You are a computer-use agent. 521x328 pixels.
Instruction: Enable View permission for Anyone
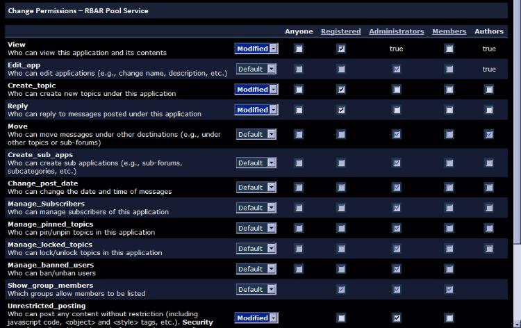(299, 49)
